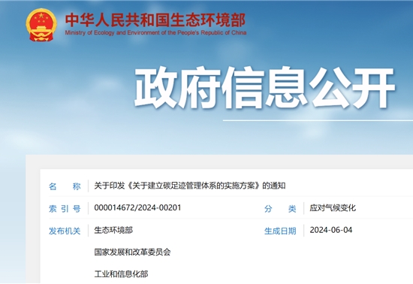Click the English ministry name subtitle
413x284 pixels.
tap(155, 32)
